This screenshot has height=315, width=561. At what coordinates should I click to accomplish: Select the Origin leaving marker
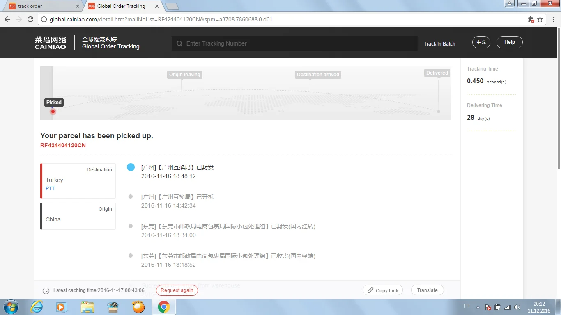[185, 75]
